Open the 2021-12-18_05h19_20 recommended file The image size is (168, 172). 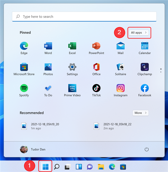tap(40, 126)
